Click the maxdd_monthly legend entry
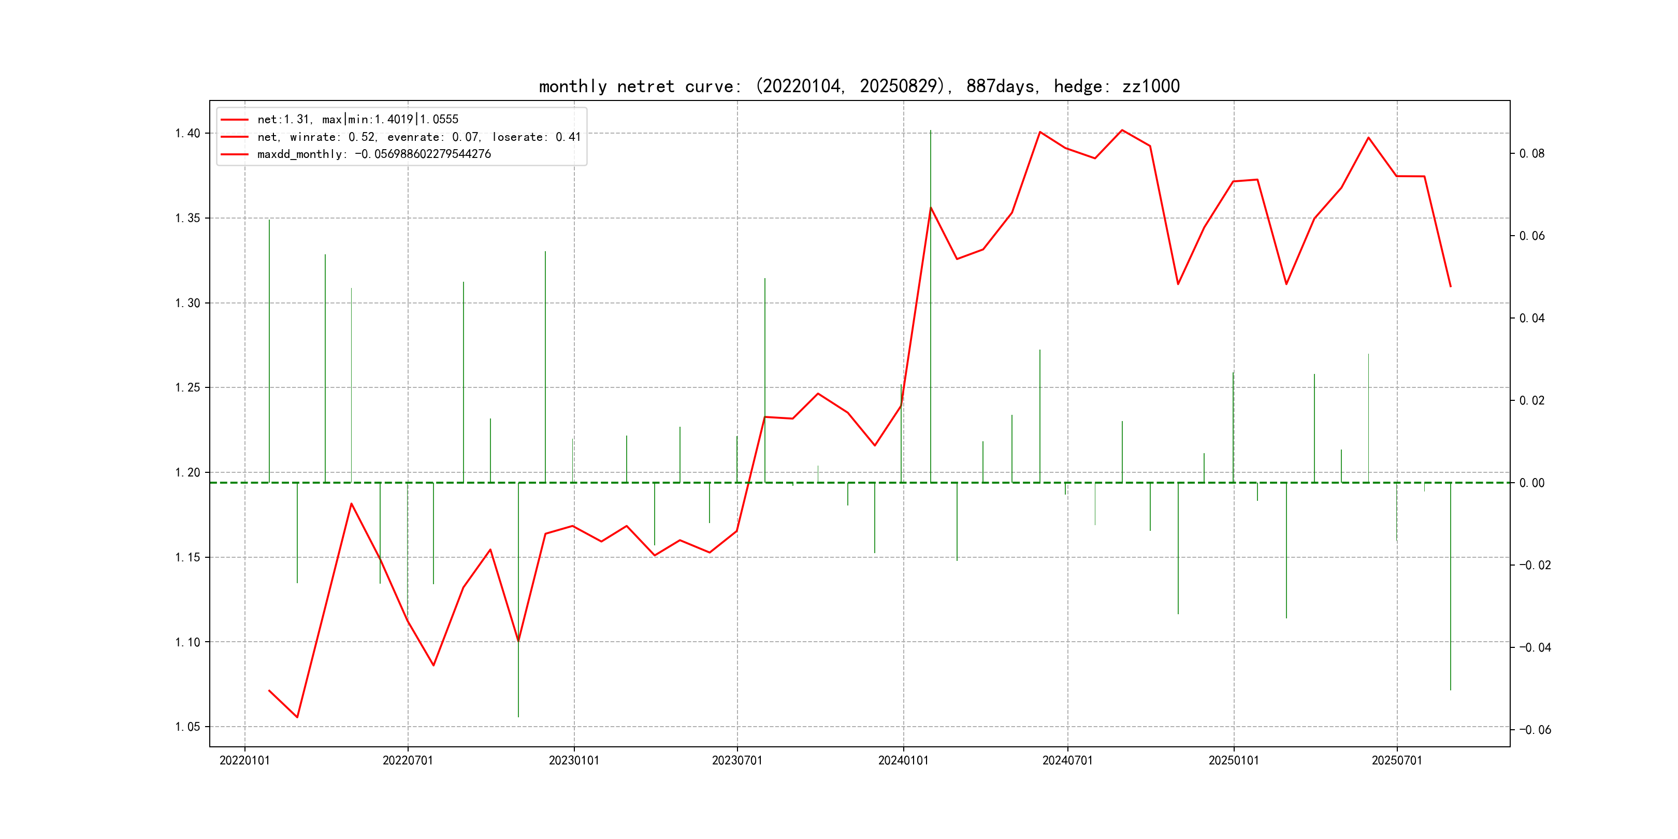Viewport: 1678px width, 839px height. 374,154
